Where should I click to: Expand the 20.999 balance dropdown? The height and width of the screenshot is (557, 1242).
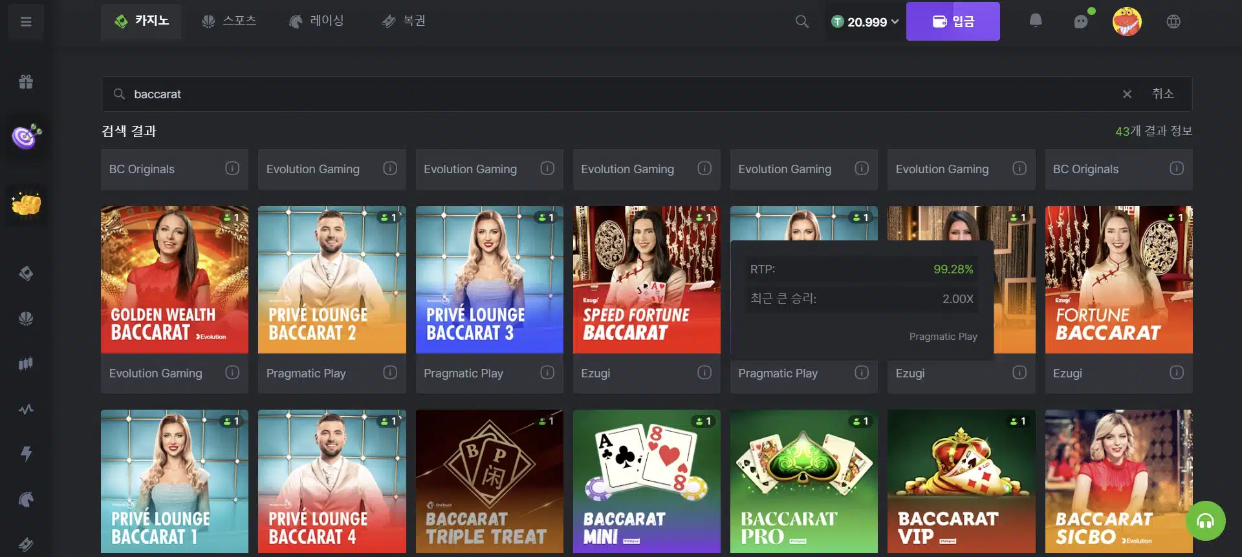tap(866, 22)
